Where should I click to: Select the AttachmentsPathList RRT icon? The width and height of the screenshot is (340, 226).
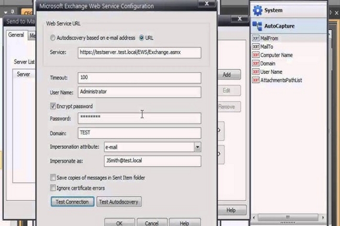pyautogui.click(x=256, y=80)
